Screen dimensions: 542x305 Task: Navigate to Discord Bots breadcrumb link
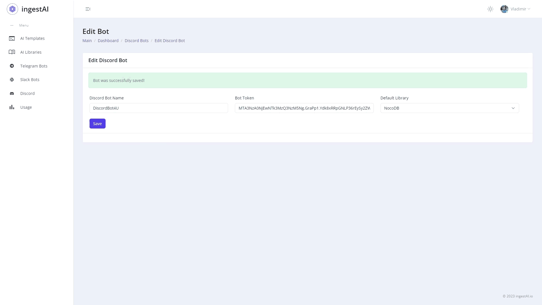pos(137,41)
